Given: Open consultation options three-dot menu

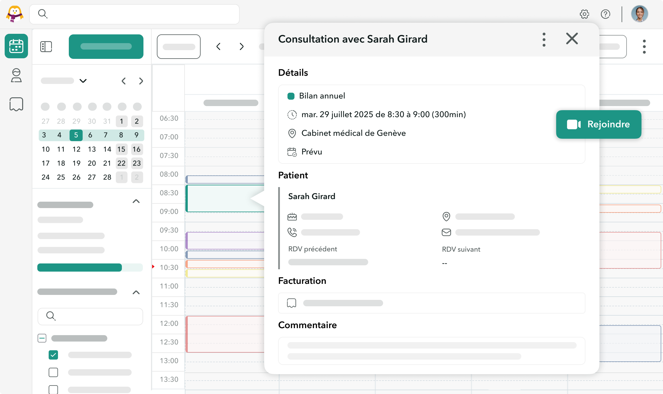Looking at the screenshot, I should tap(544, 39).
